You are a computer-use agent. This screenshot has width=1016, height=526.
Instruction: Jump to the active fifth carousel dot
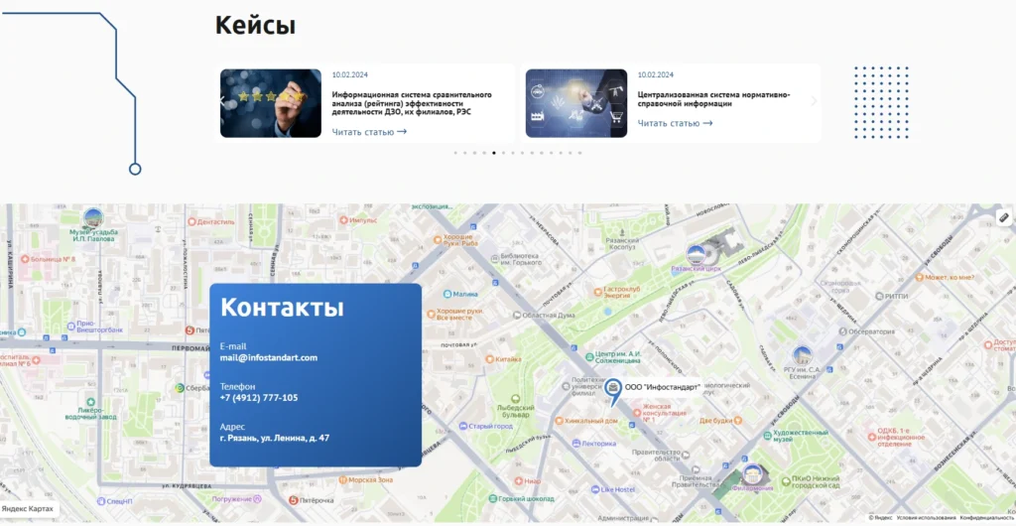pos(494,153)
